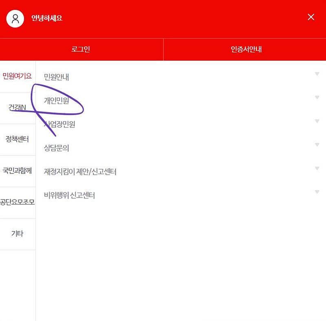The width and height of the screenshot is (326, 321).
Task: Open the 공단요모조모 sidebar menu
Action: pos(18,202)
